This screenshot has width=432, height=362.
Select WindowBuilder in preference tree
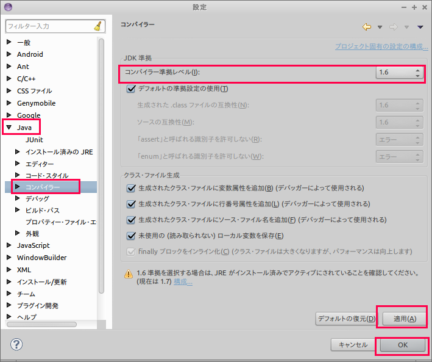coord(41,258)
